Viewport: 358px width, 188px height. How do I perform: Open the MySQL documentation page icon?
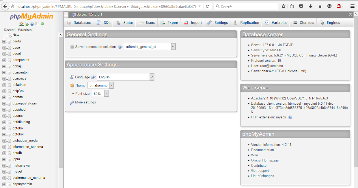[37, 24]
